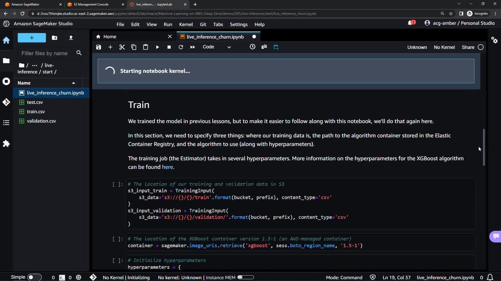
Task: Click the restart-and-run-all fast-forward icon
Action: pos(193,47)
